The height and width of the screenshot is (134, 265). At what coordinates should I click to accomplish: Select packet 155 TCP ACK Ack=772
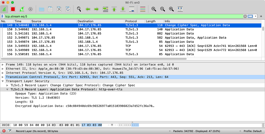[x=131, y=50]
